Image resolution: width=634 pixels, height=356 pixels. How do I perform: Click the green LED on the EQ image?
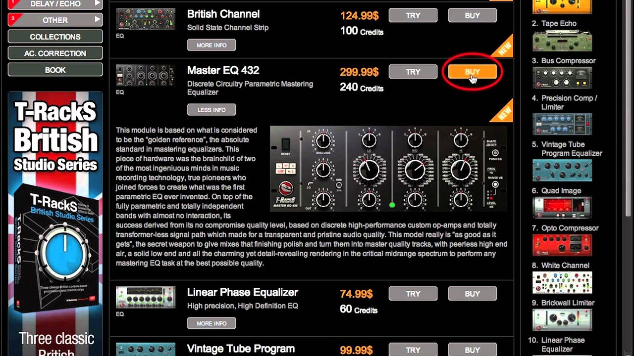(x=392, y=204)
